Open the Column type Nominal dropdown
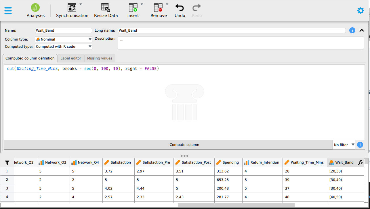Image resolution: width=370 pixels, height=209 pixels. 64,39
